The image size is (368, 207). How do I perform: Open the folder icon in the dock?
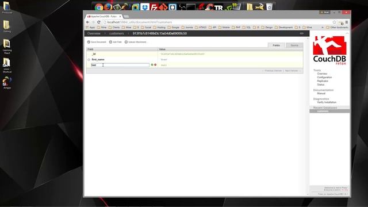pos(250,7)
